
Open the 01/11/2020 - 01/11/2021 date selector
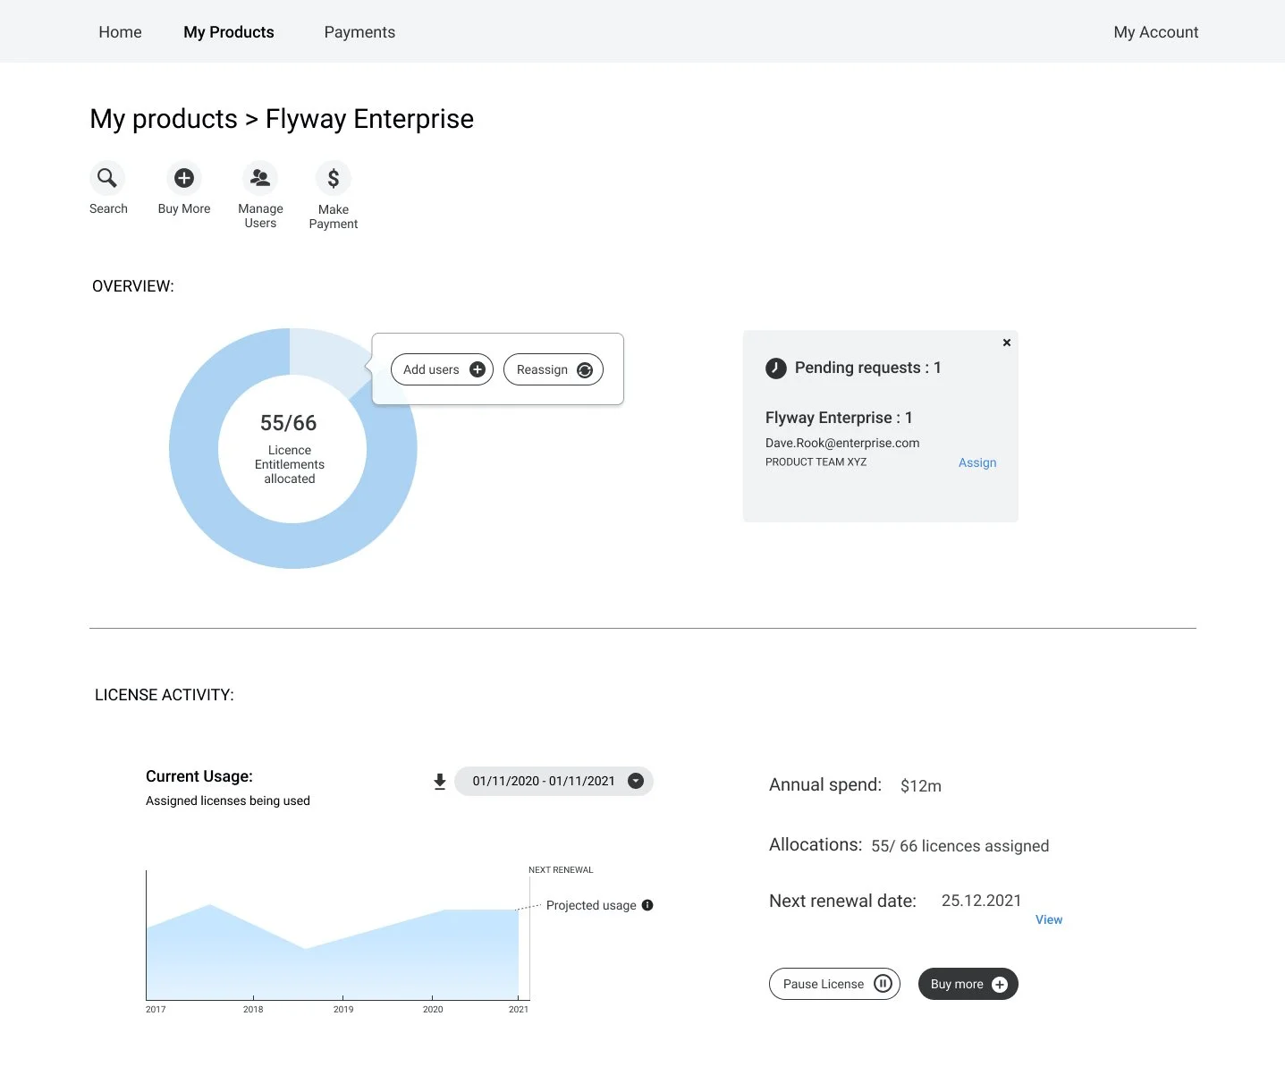(544, 781)
